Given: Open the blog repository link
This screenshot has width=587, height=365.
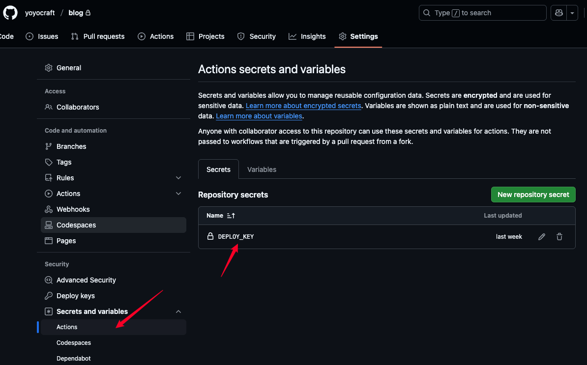Looking at the screenshot, I should (76, 13).
